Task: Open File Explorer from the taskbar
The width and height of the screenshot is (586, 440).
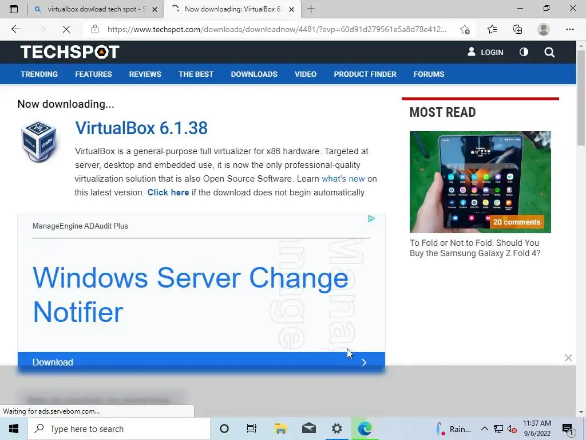Action: pos(280,429)
